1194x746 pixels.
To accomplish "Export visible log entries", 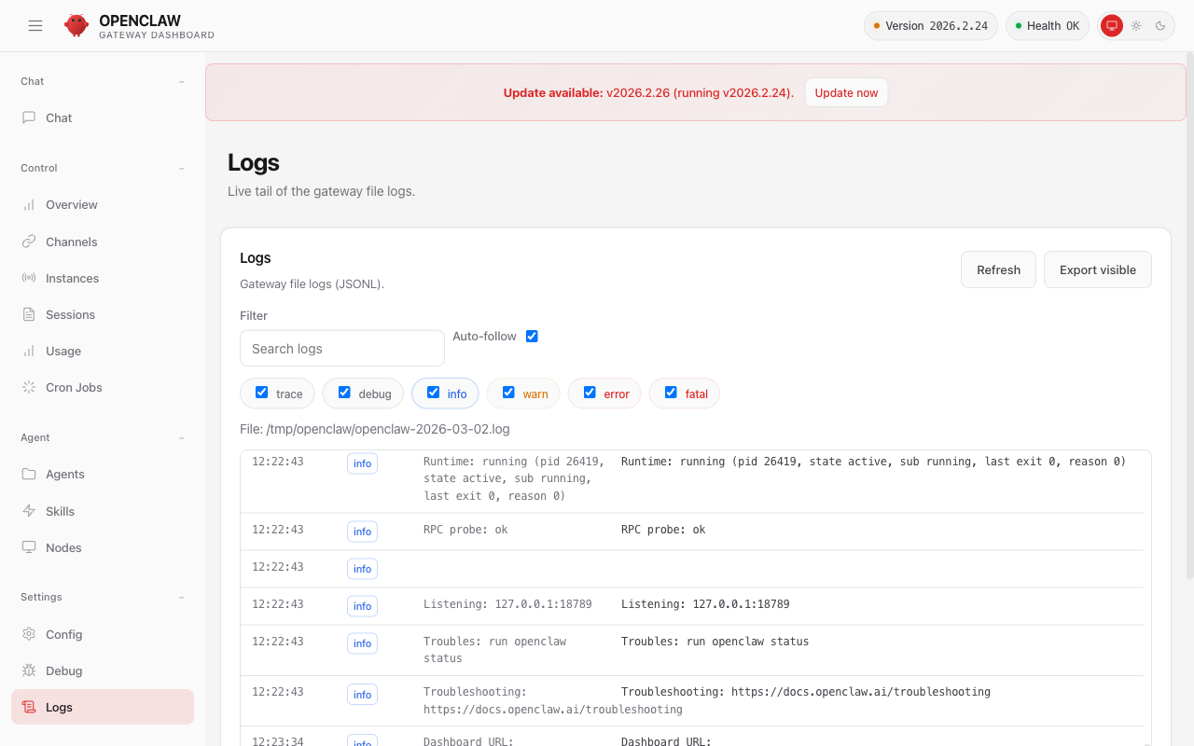I will click(x=1097, y=269).
